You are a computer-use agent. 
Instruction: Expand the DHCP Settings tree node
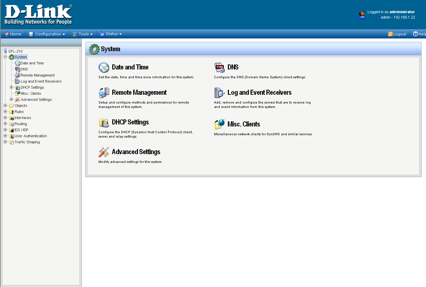[11, 87]
